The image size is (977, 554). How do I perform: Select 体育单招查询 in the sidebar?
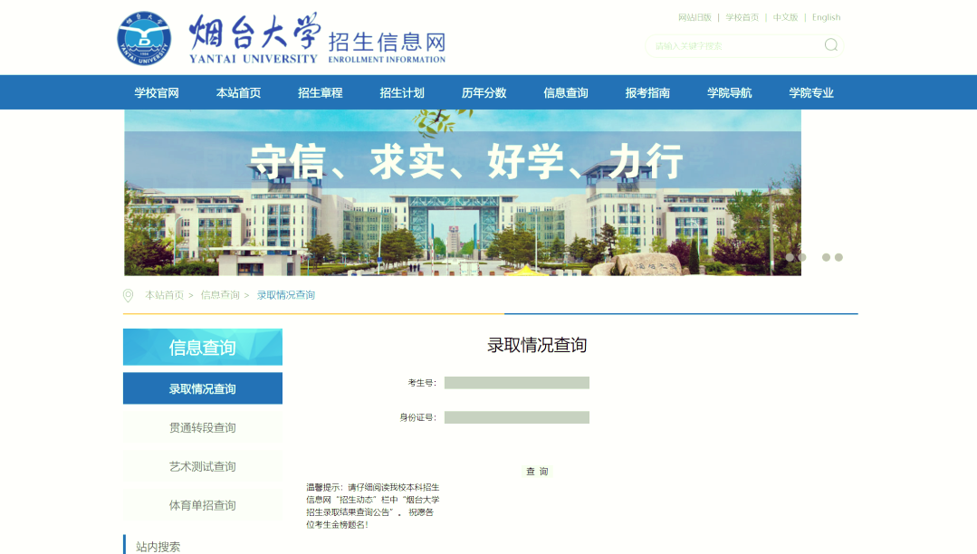201,506
